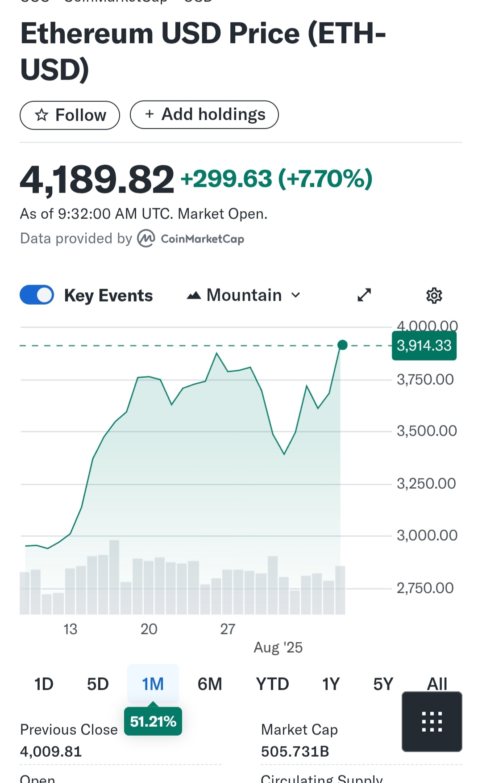Viewport: 482px width, 783px height.
Task: Click the Market Cap label
Action: tap(299, 729)
